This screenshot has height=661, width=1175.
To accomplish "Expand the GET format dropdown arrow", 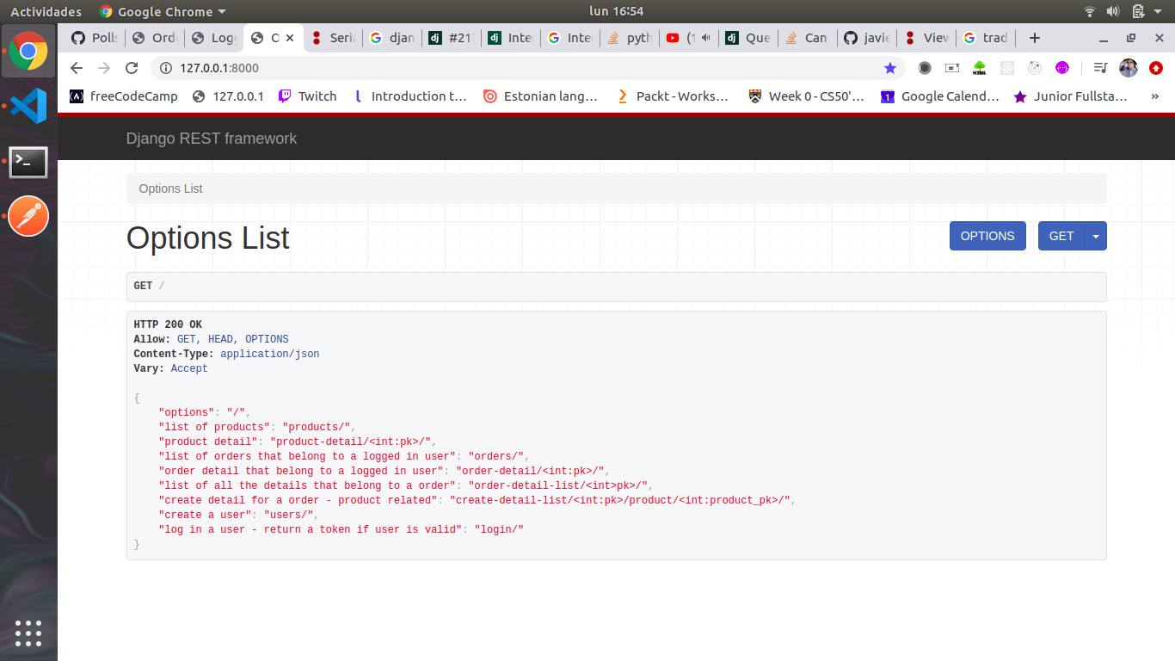I will pos(1096,236).
